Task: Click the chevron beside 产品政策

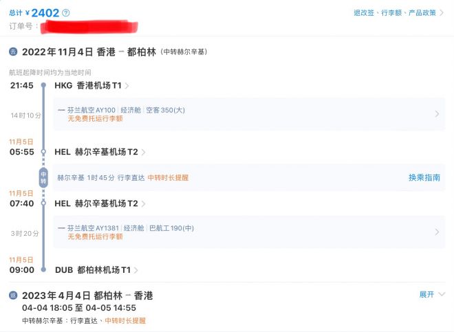Action: (442, 13)
